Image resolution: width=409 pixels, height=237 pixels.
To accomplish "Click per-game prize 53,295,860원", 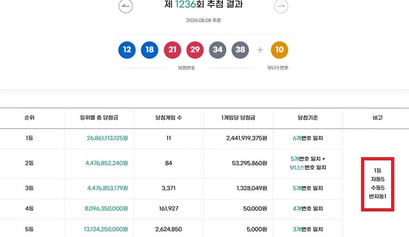I will pos(249,163).
